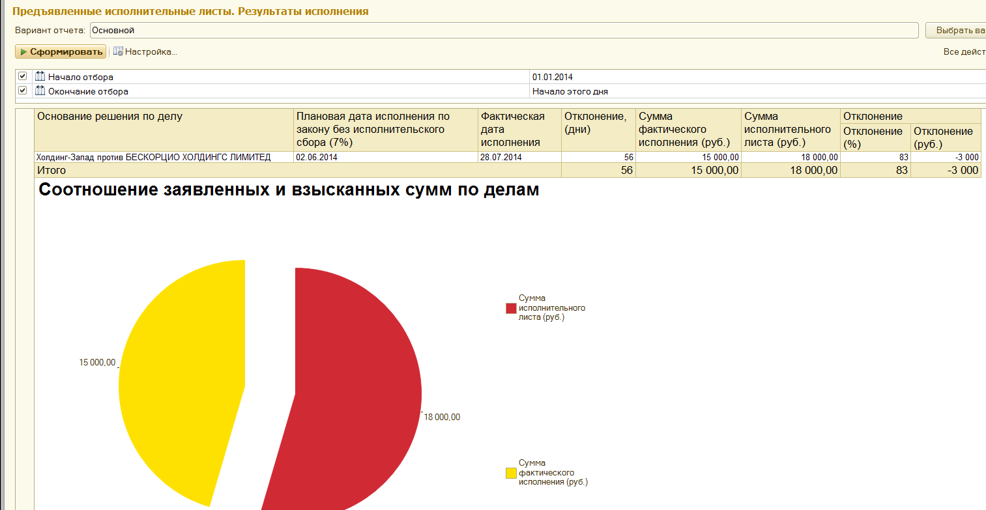Click the yellow legend swatch
The image size is (986, 510).
click(511, 474)
